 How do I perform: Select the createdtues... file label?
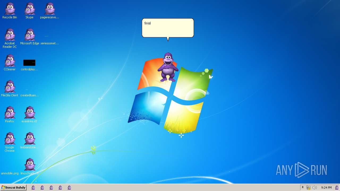point(29,95)
